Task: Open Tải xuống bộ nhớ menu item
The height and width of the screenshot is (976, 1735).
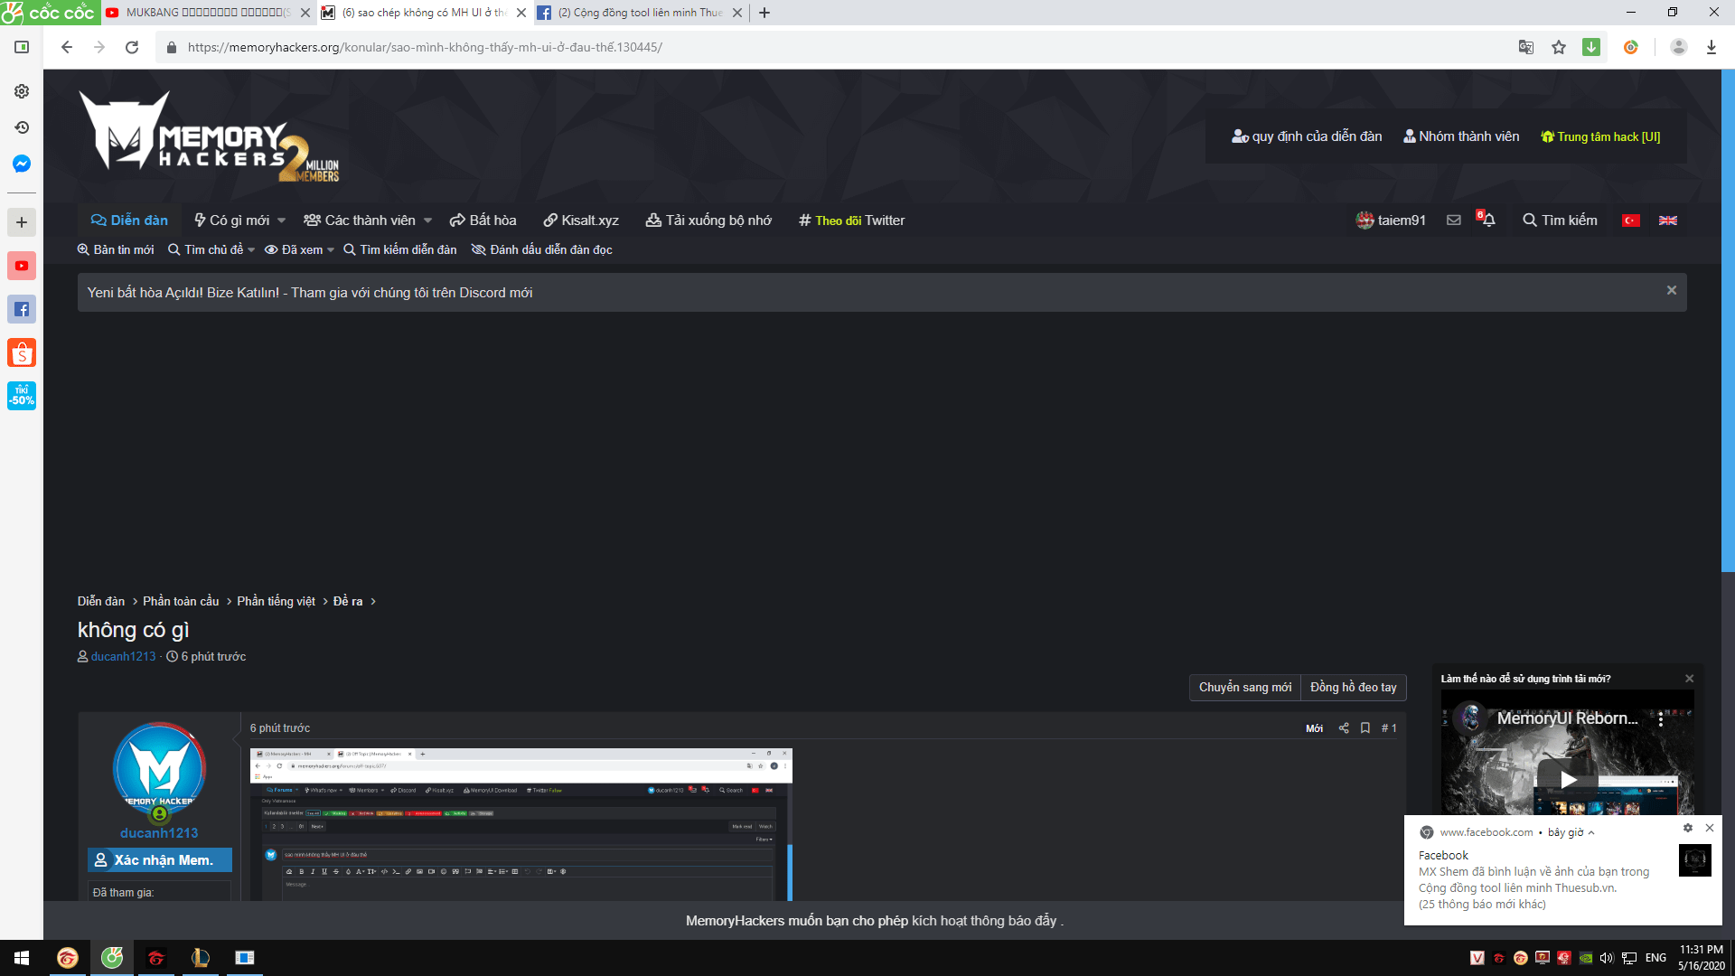Action: click(708, 221)
